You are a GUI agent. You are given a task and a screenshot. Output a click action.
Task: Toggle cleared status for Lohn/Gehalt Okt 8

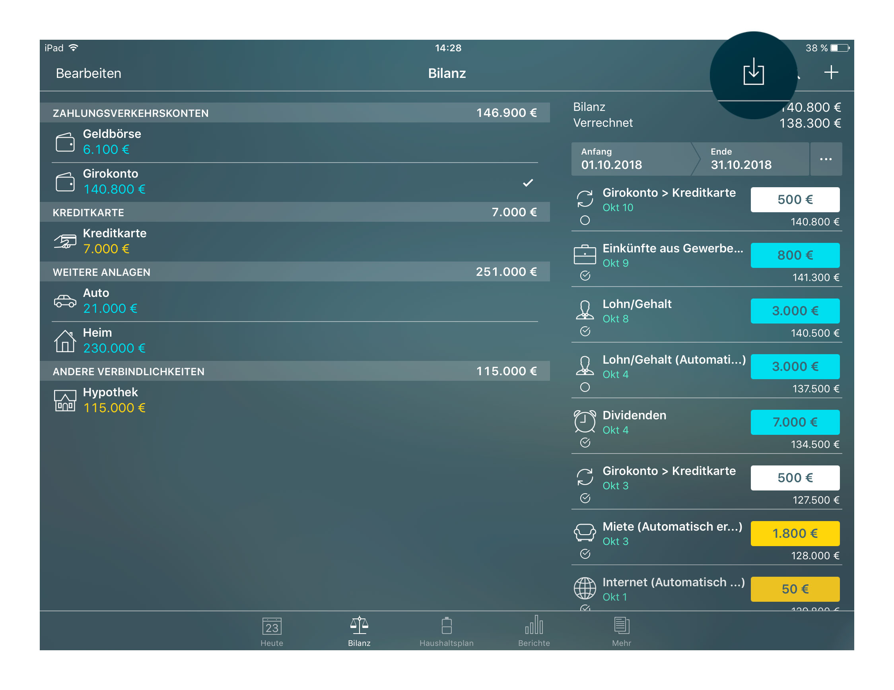[x=585, y=331]
